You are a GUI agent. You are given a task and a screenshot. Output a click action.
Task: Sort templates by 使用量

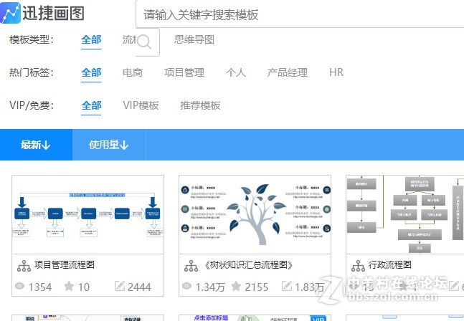(109, 145)
